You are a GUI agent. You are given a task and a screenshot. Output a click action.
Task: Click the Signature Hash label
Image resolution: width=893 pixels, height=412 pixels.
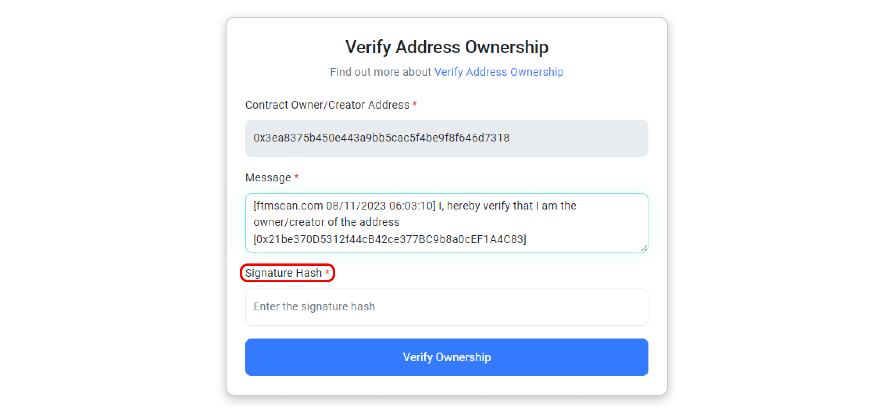[283, 273]
